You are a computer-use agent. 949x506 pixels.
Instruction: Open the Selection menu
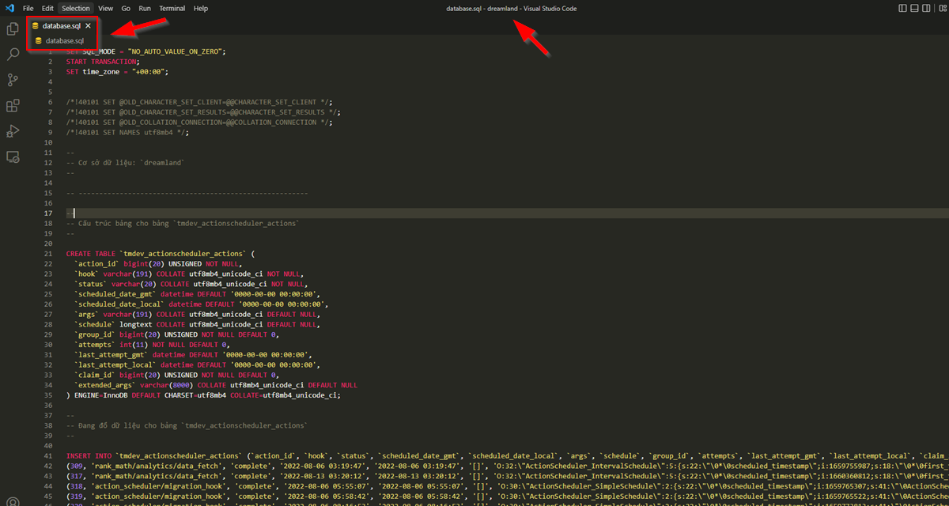coord(75,8)
